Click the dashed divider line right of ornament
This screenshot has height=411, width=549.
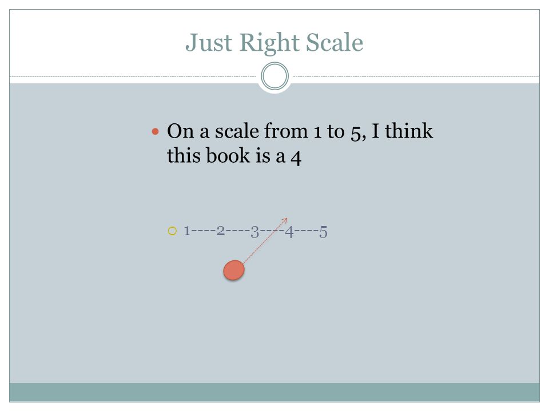[416, 76]
